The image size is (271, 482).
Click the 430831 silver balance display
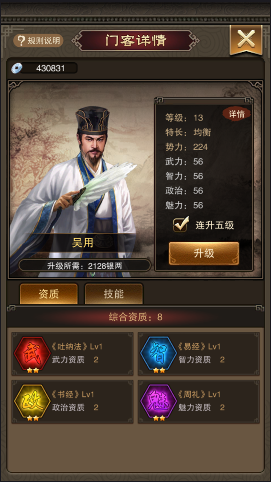pos(49,68)
